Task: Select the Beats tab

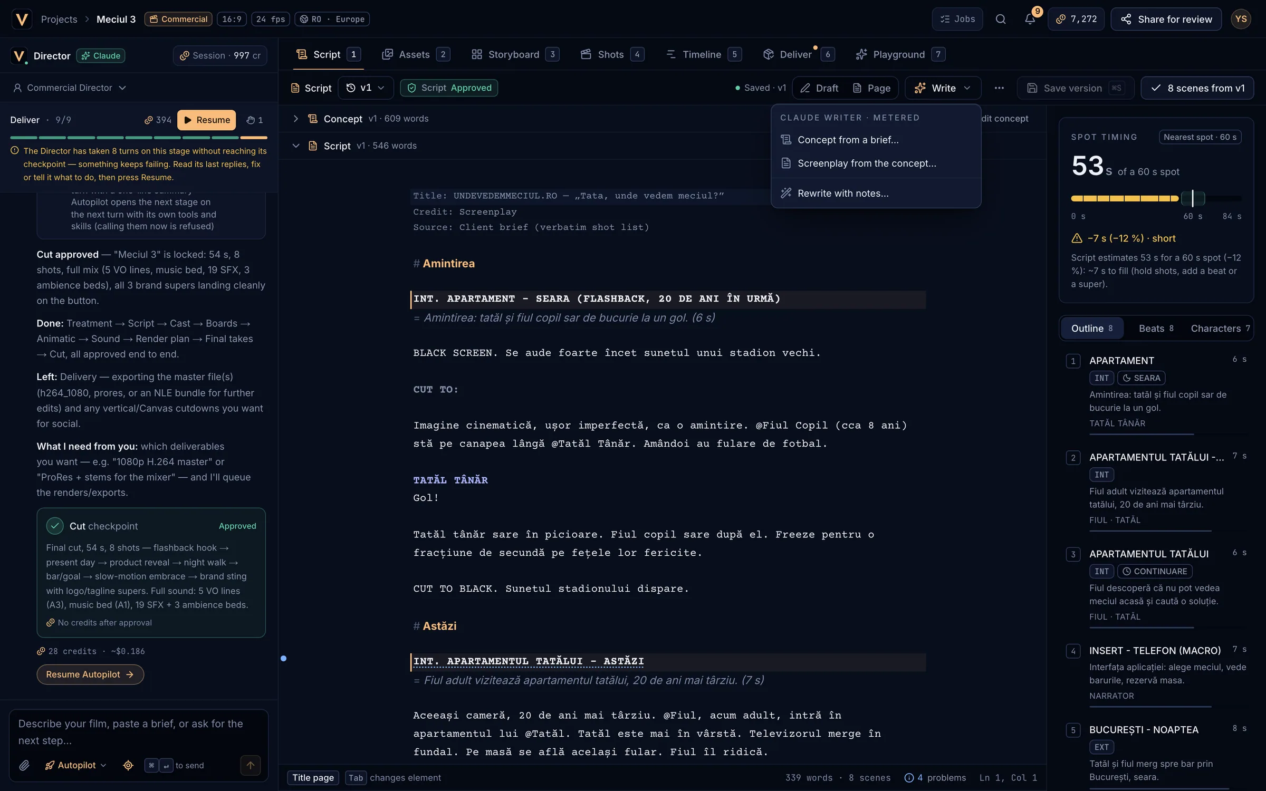Action: (1156, 329)
